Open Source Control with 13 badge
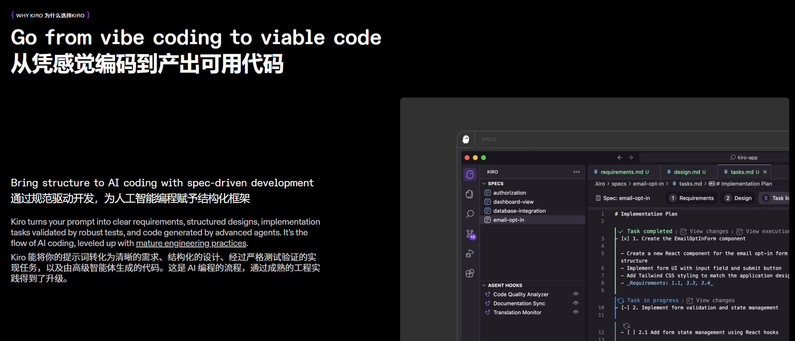Screen dimensions: 795x341 (470, 234)
